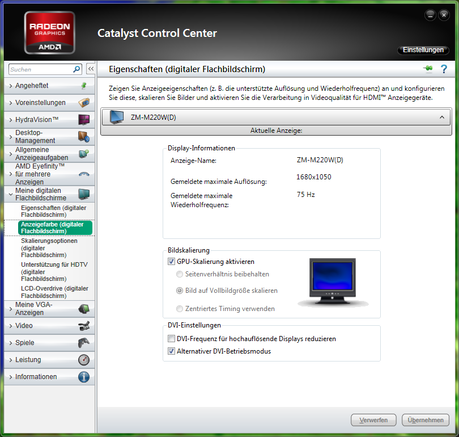
Task: Click the 1680x1050 resolution value
Action: pyautogui.click(x=313, y=177)
